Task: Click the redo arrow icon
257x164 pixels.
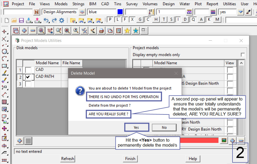Action: point(54,20)
